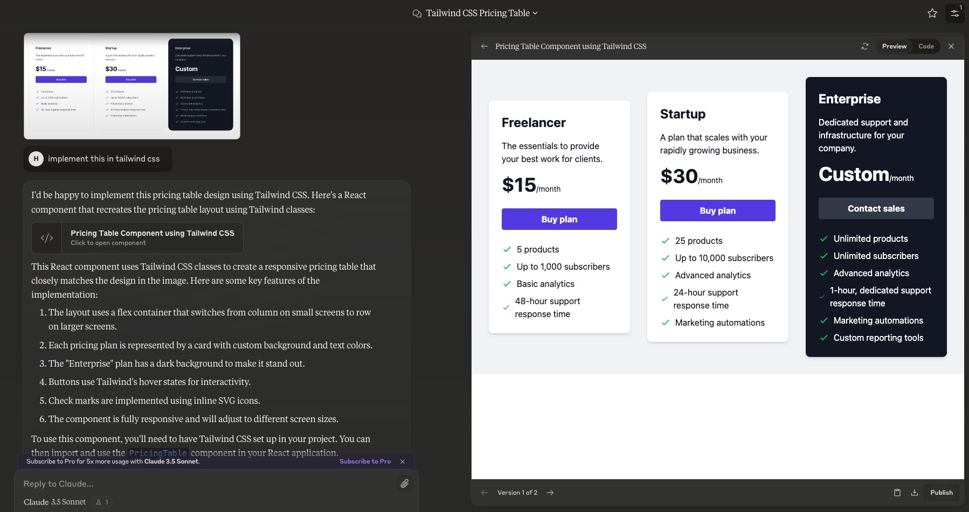Click the 1-hour, dedicated support text

click(x=881, y=297)
